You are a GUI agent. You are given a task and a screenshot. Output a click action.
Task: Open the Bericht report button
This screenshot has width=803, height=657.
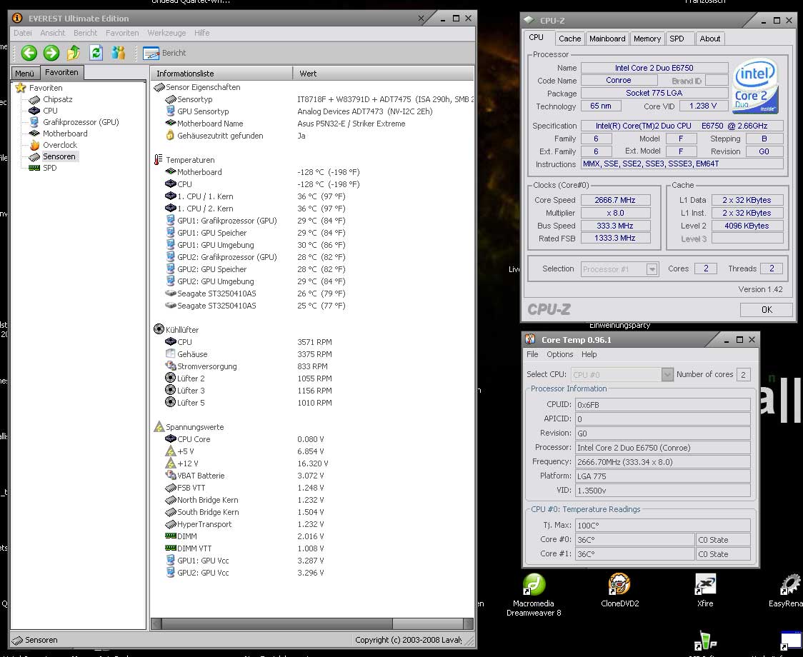pos(164,53)
